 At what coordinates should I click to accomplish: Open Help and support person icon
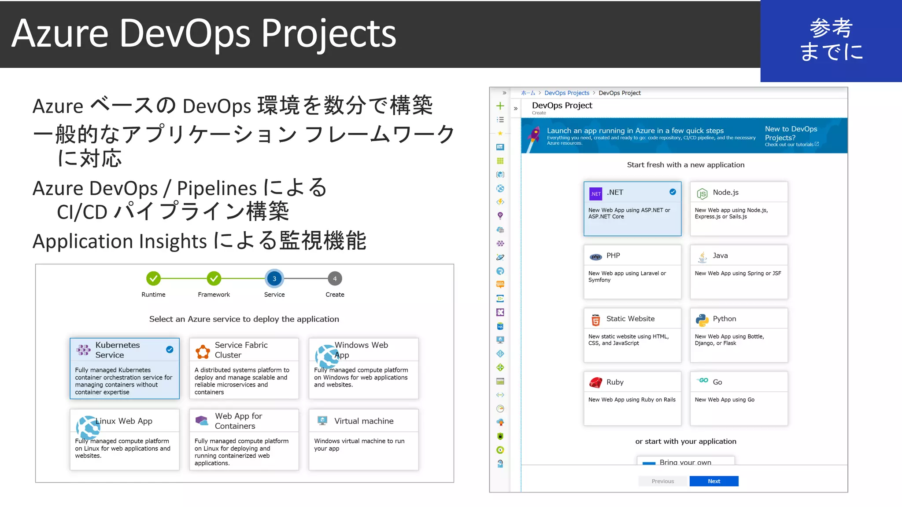tap(500, 464)
